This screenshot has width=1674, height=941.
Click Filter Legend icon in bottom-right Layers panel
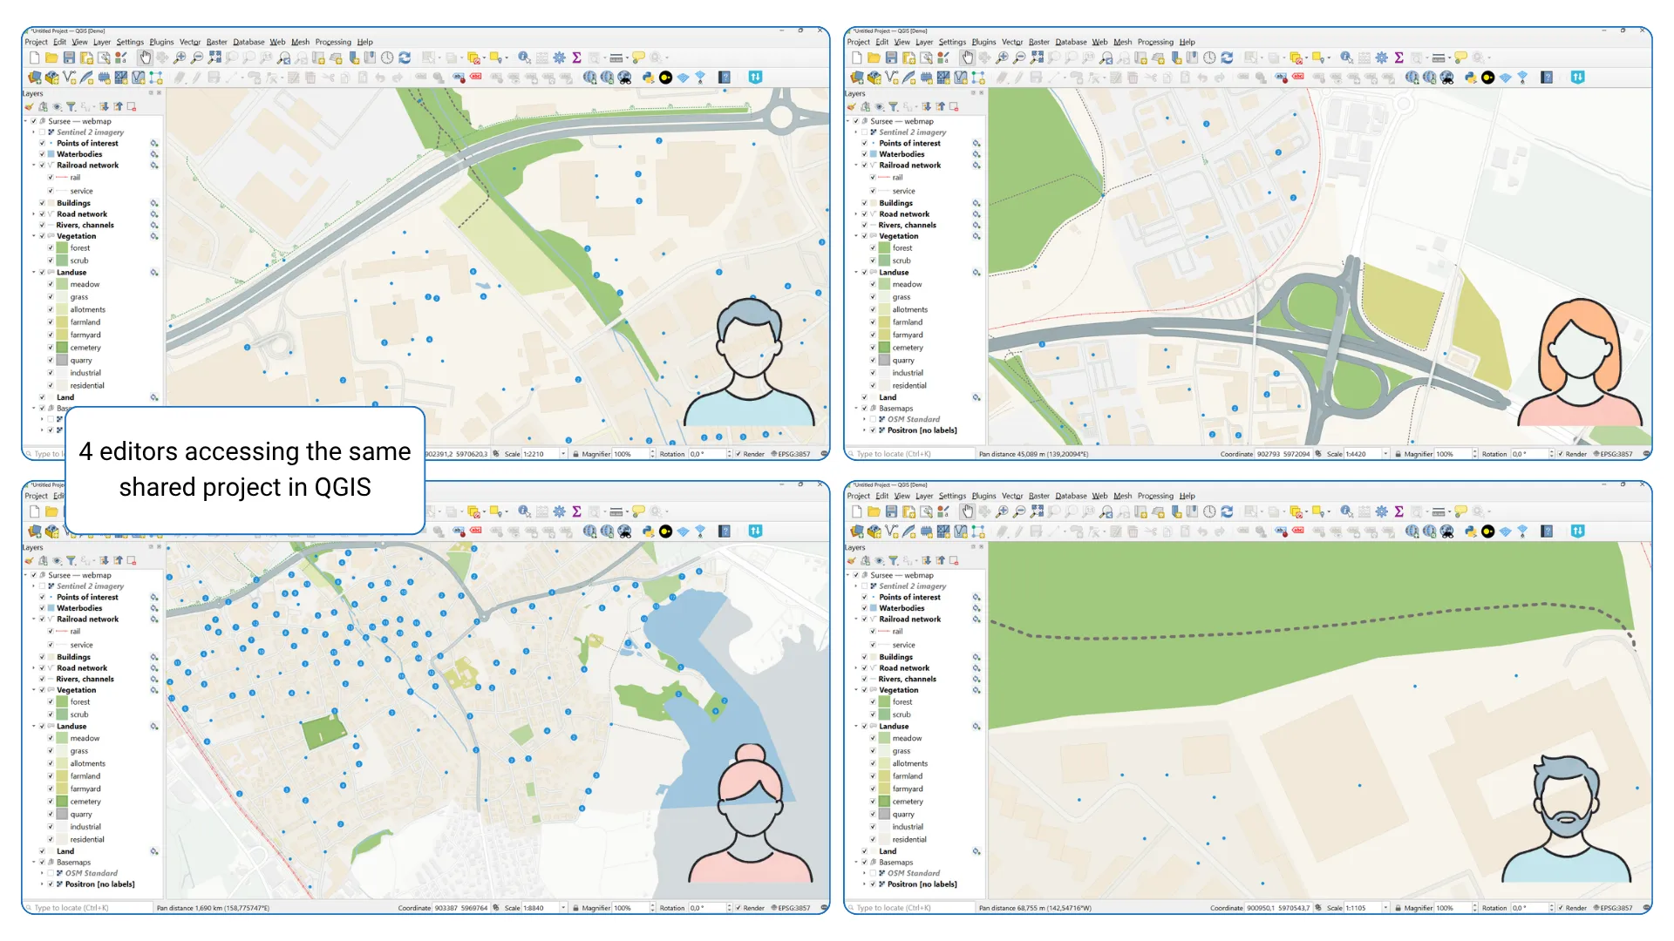coord(893,561)
